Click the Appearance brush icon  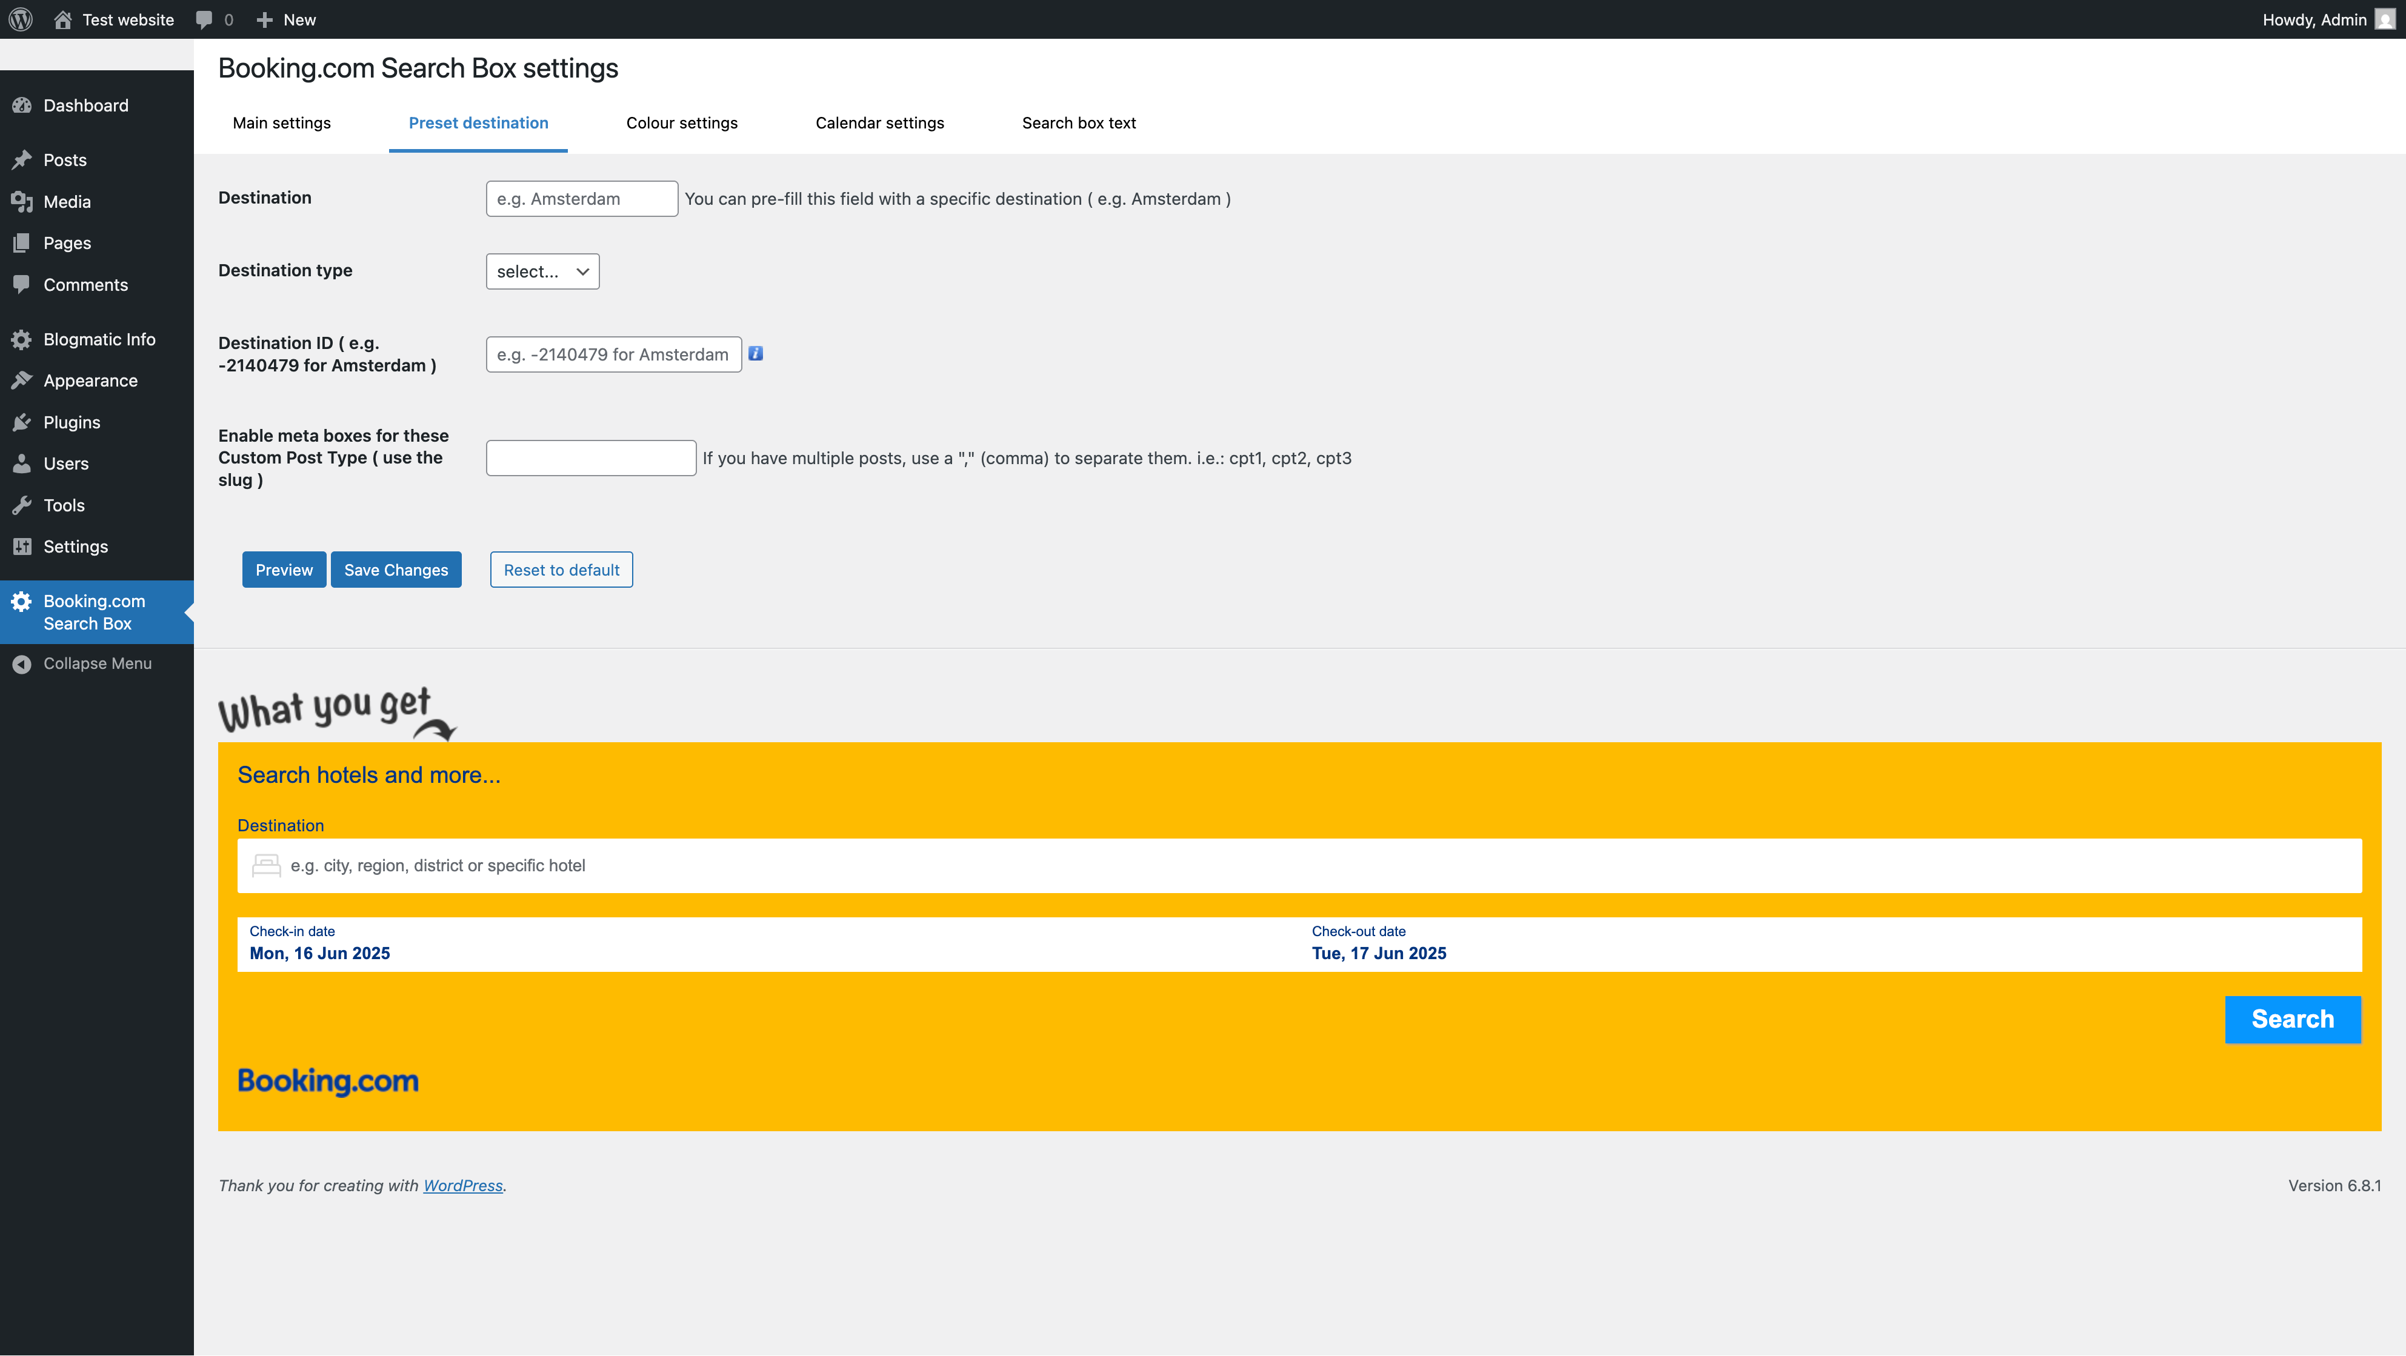tap(21, 380)
